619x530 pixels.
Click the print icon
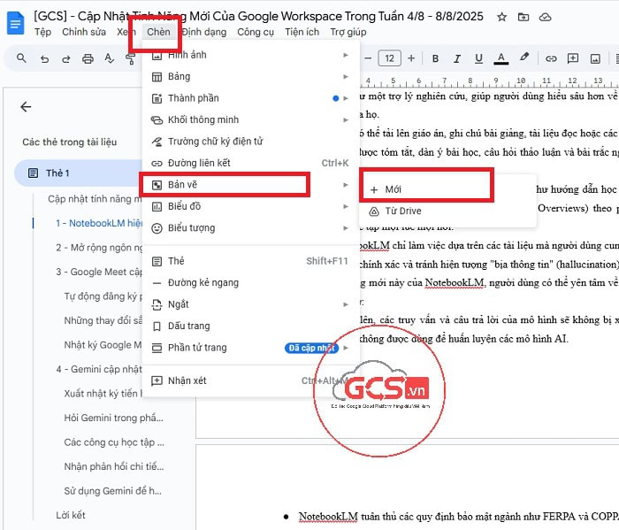(x=88, y=59)
